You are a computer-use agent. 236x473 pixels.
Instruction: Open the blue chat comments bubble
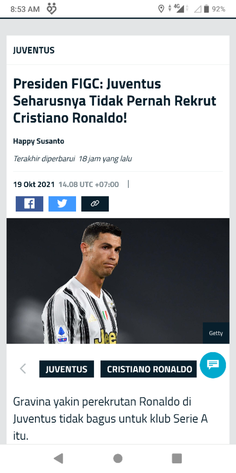coord(213,365)
